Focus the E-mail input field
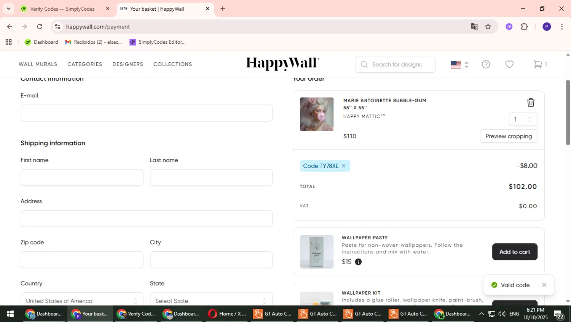This screenshot has height=322, width=571. [x=147, y=113]
